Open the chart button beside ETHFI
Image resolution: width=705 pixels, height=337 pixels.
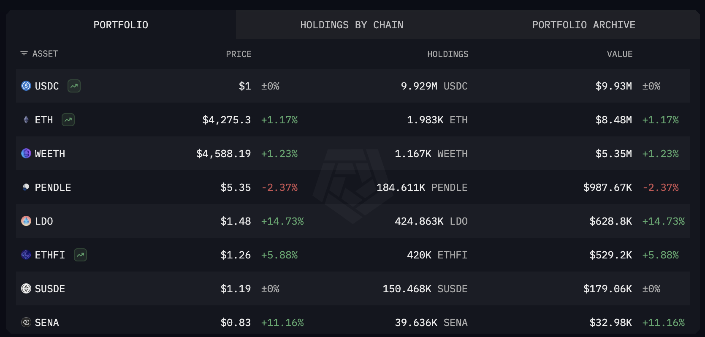pyautogui.click(x=80, y=255)
